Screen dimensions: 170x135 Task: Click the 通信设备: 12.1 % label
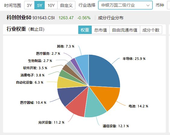[x=116, y=126]
